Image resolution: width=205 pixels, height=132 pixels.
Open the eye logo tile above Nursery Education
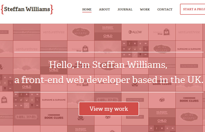point(162,100)
